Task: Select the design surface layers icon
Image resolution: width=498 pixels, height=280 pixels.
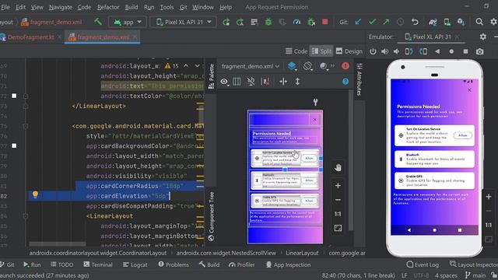Action: 292,66
